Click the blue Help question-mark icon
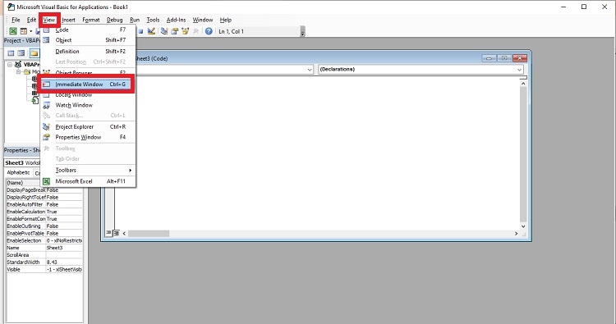This screenshot has width=616, height=324. click(x=209, y=31)
